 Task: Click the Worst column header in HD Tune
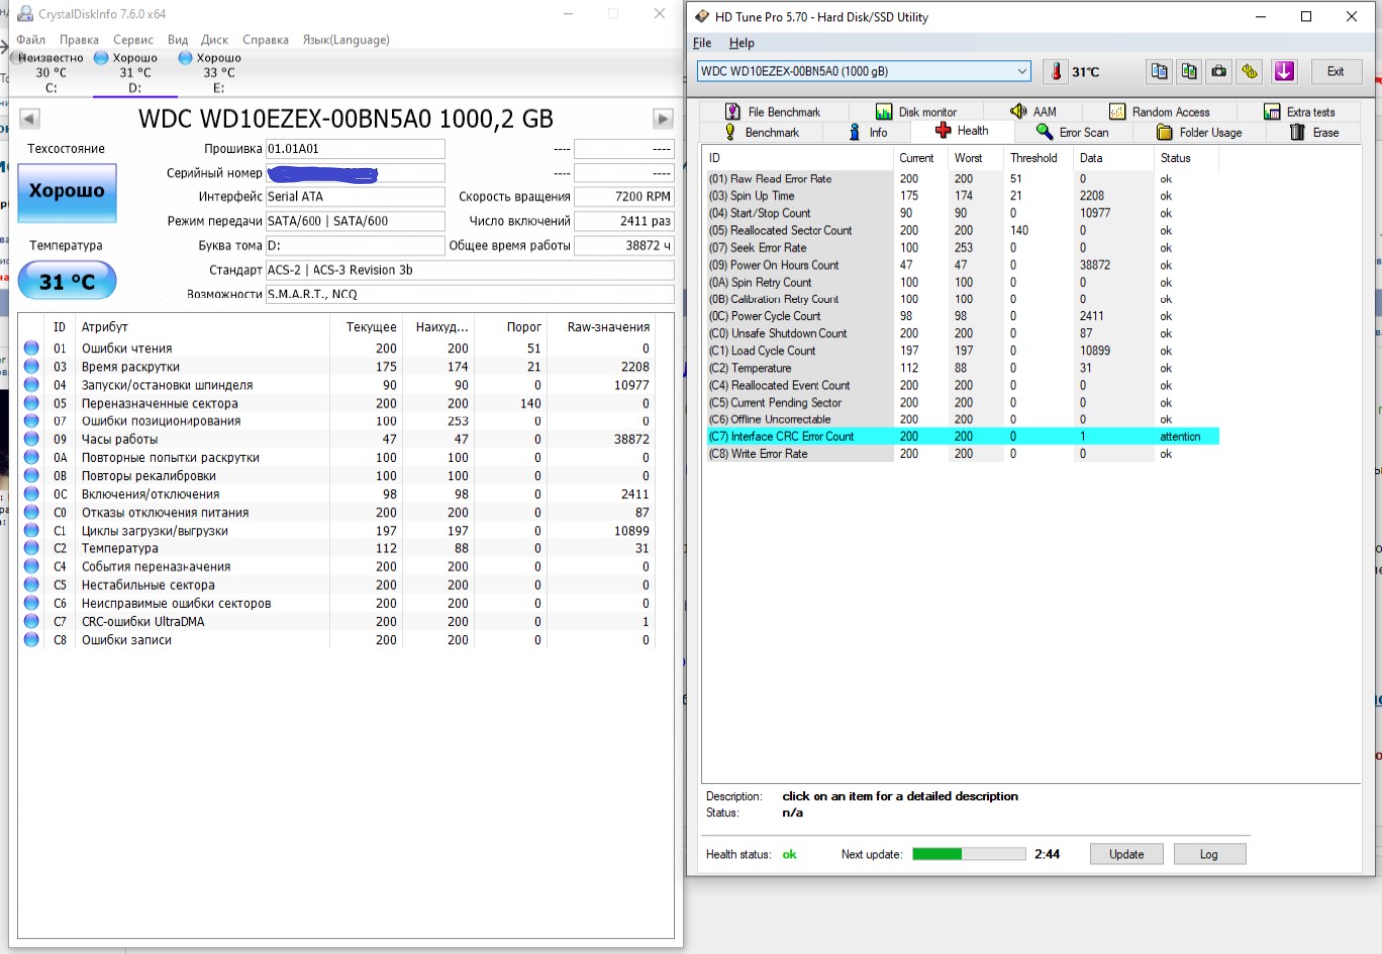968,158
